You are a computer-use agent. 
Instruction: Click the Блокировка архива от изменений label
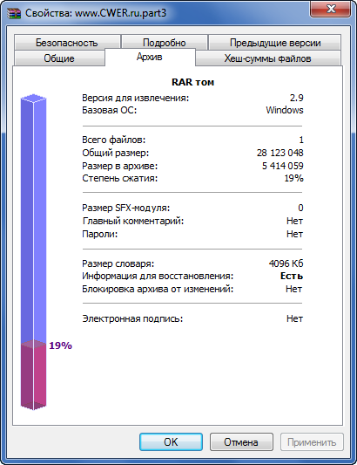[x=158, y=289]
